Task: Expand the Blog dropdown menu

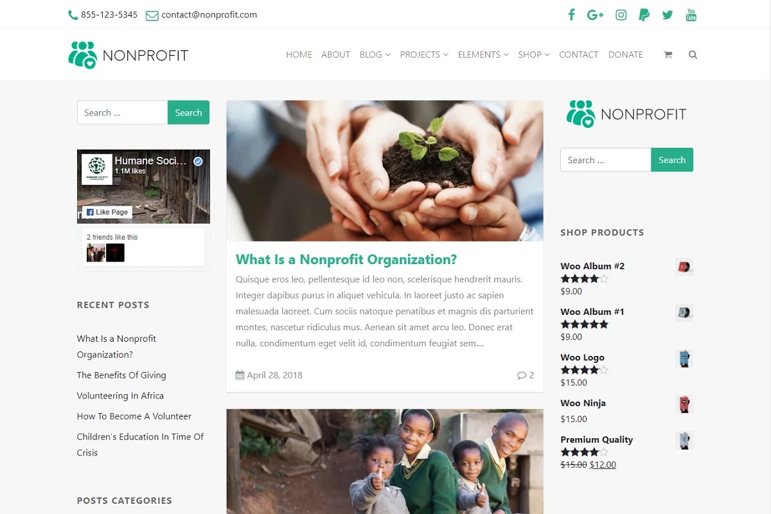Action: [375, 55]
